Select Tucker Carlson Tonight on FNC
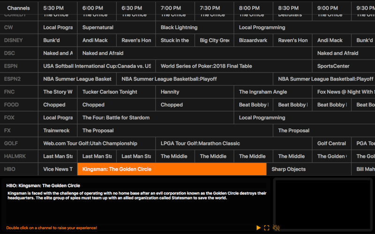Viewport: 375px width, 234px height. (116, 92)
